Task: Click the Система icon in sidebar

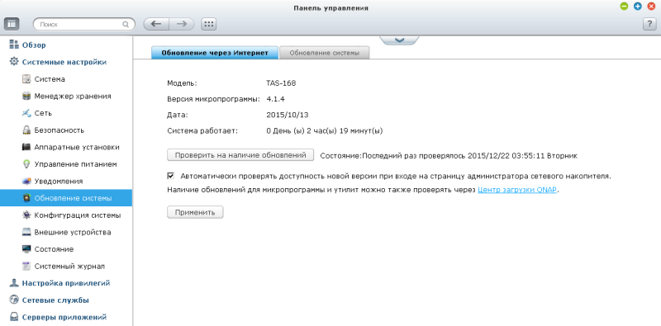Action: click(26, 78)
